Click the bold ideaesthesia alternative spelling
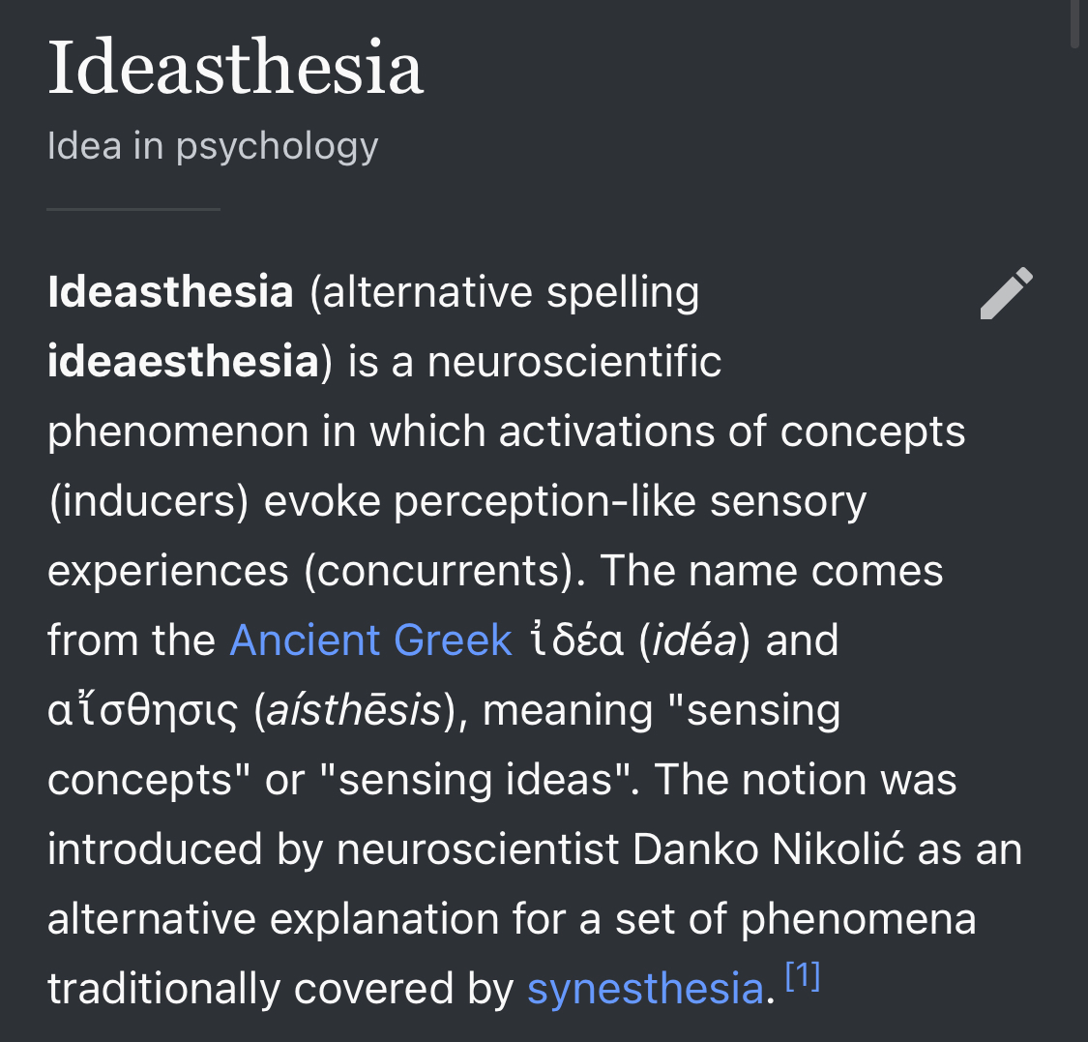This screenshot has width=1088, height=1042. click(x=183, y=362)
